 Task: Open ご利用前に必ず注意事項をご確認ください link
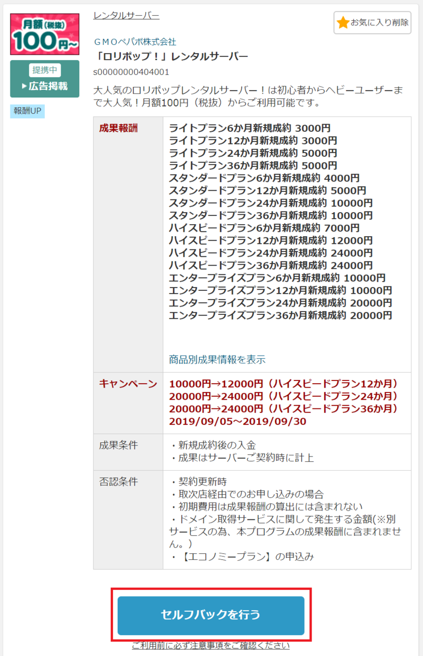[211, 646]
